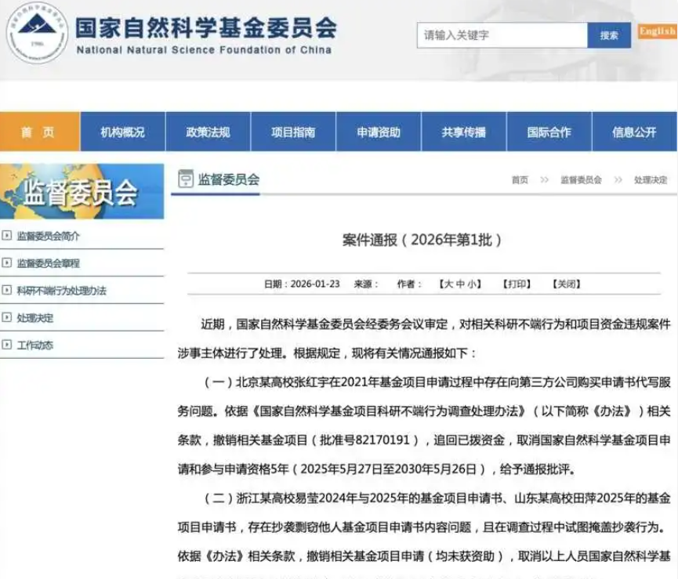
Task: Click the approval number 82170191 text
Action: pyautogui.click(x=383, y=440)
